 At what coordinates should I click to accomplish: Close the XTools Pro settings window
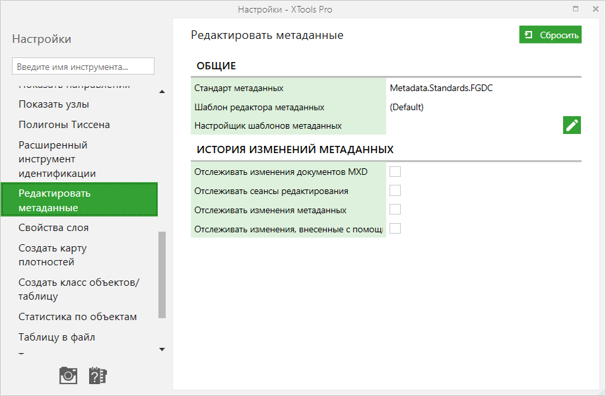[595, 9]
